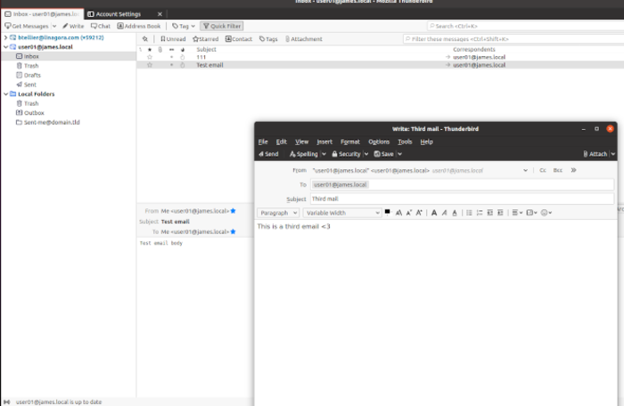Toggle the Unread quick filter
624x406 pixels.
pyautogui.click(x=173, y=39)
